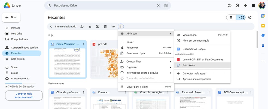Viewport: 268px width, 109px height.
Task: Click the share (add person) toolbar icon
Action: (82, 27)
